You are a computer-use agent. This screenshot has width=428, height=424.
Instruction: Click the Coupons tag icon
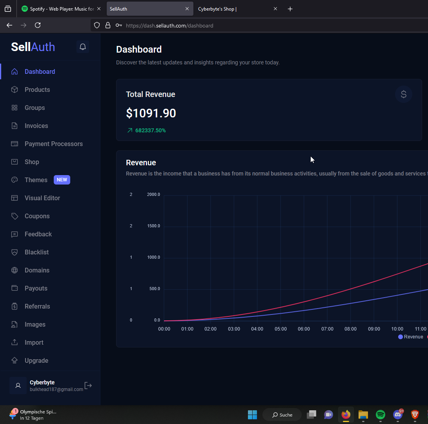[x=15, y=216]
